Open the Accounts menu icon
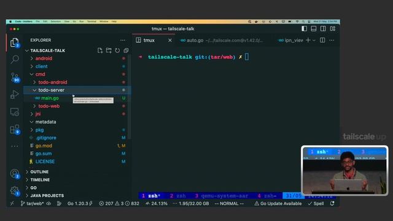 (15, 173)
